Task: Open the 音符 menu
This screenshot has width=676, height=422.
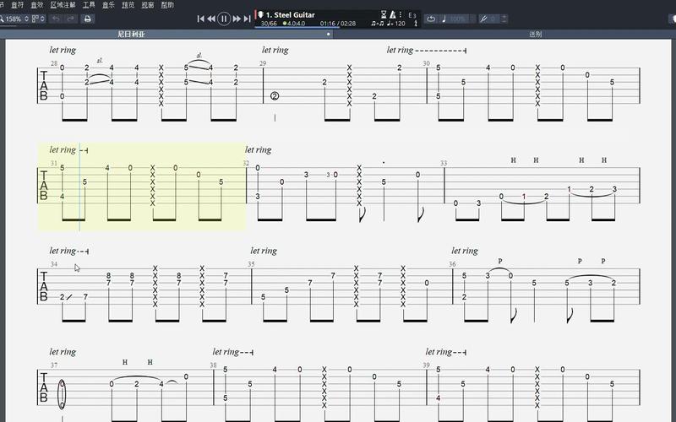Action: click(17, 5)
